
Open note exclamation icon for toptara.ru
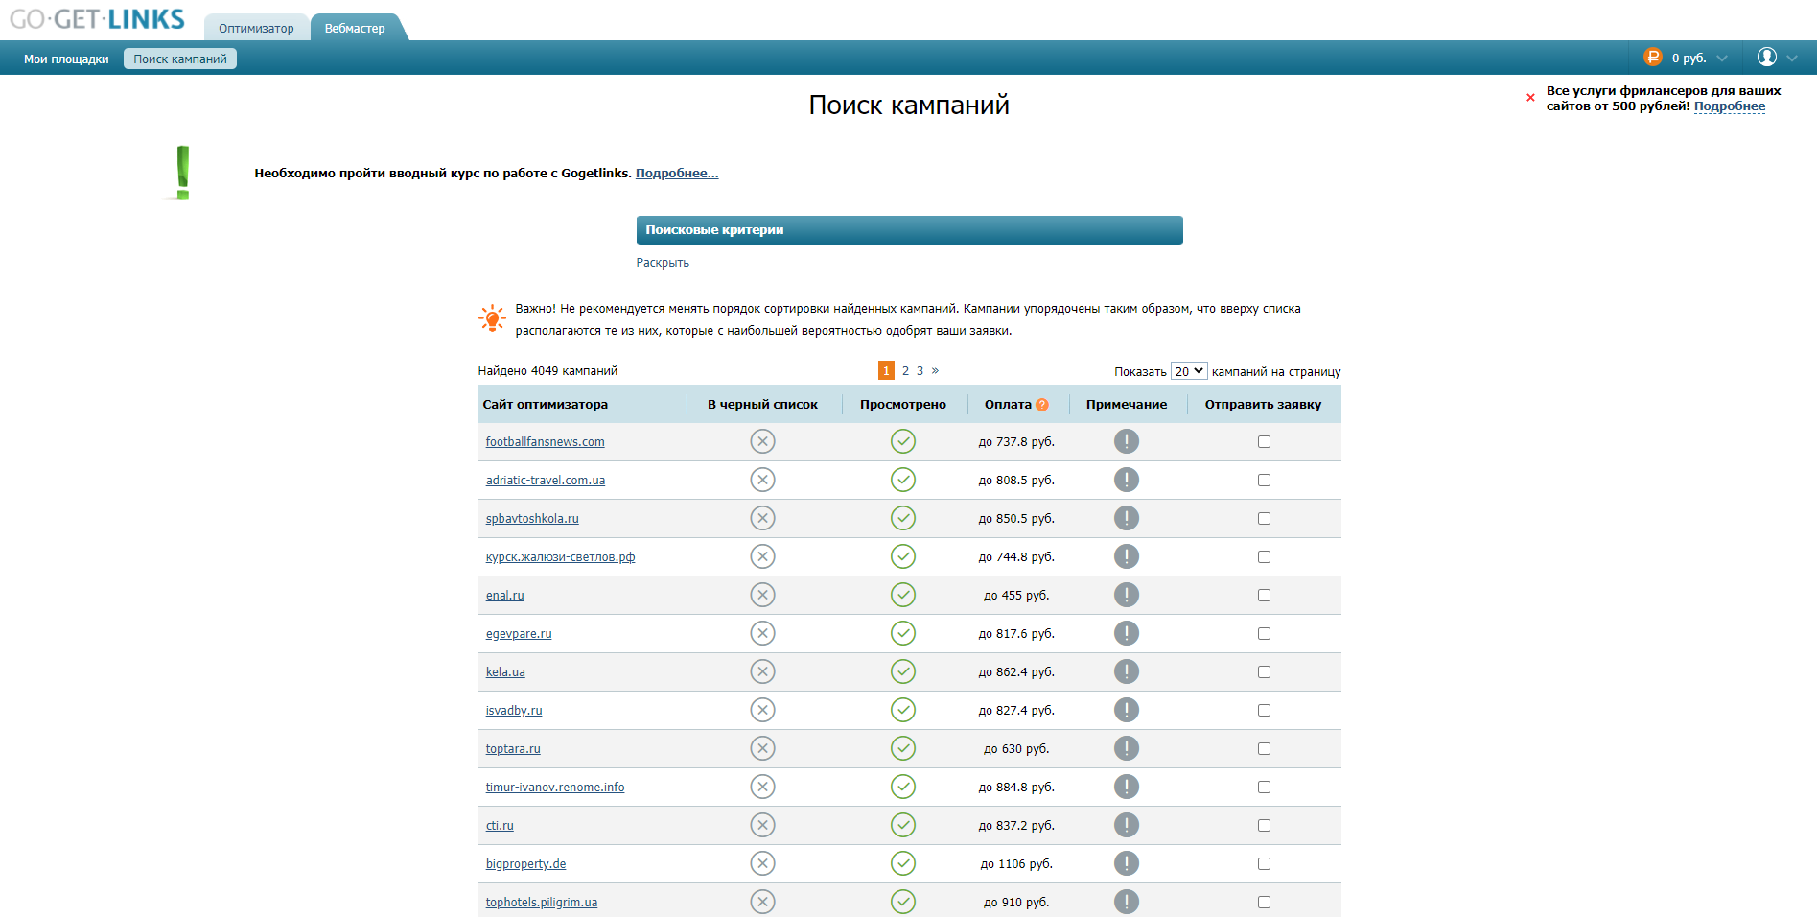[x=1127, y=748]
